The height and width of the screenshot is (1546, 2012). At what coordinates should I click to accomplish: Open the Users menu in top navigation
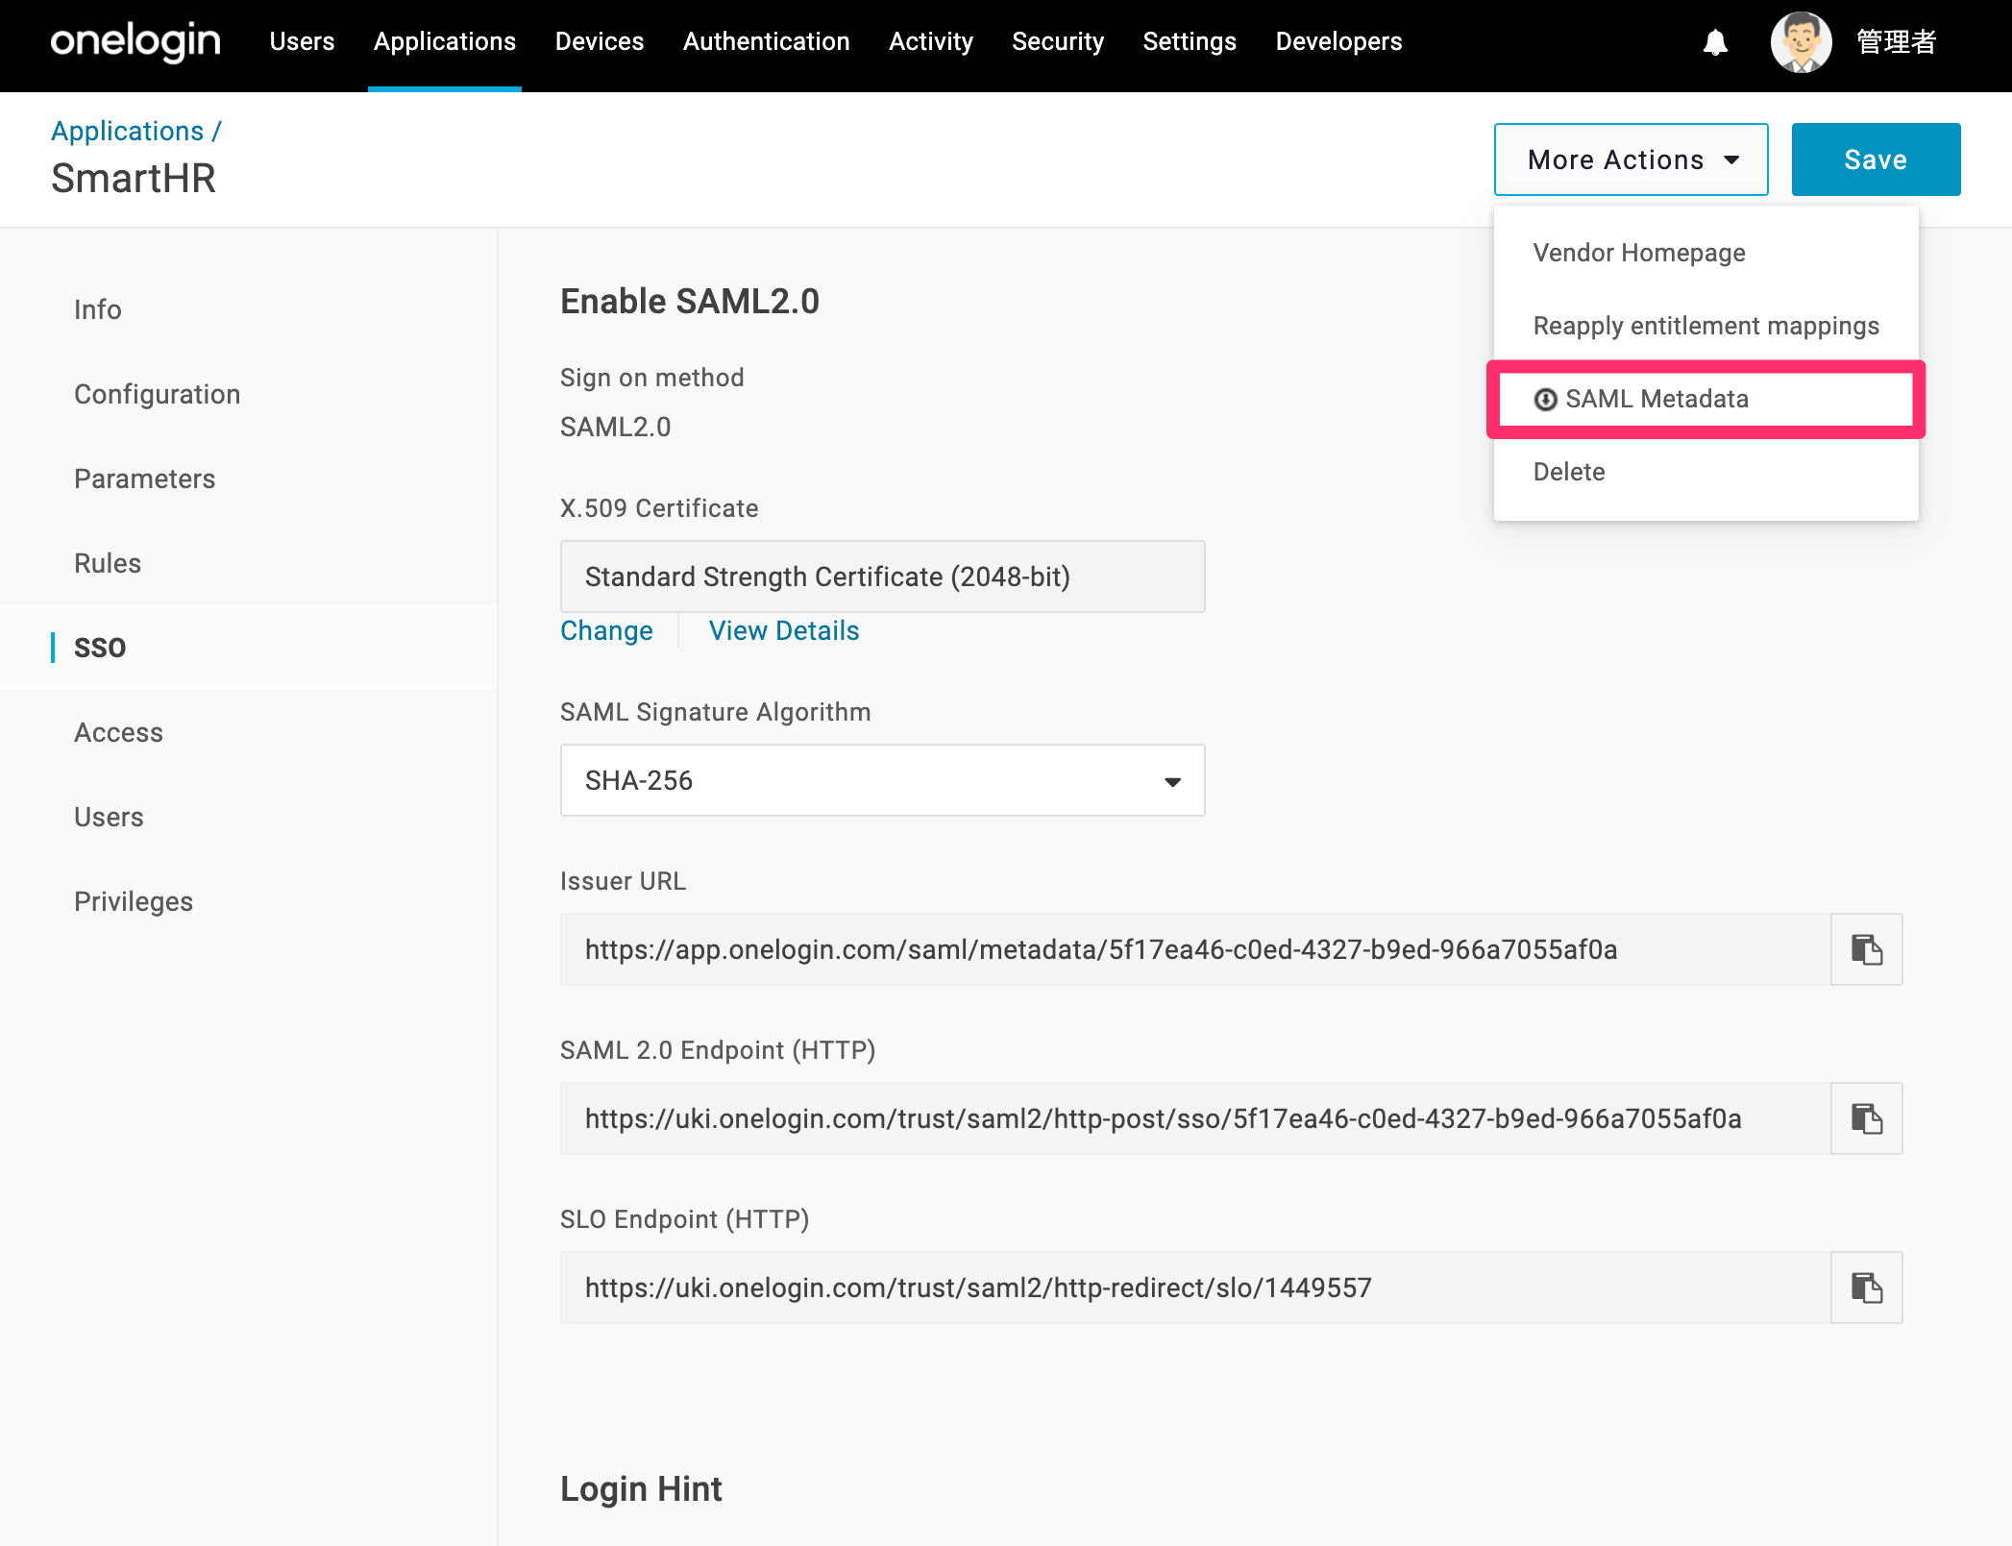pyautogui.click(x=302, y=42)
